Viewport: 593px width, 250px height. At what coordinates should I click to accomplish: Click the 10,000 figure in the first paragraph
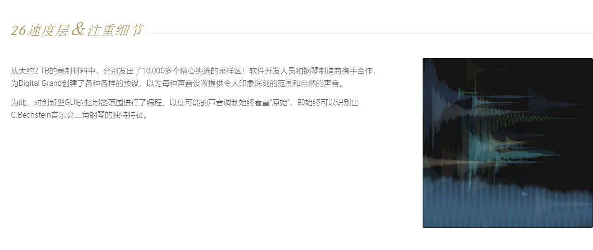pyautogui.click(x=154, y=71)
